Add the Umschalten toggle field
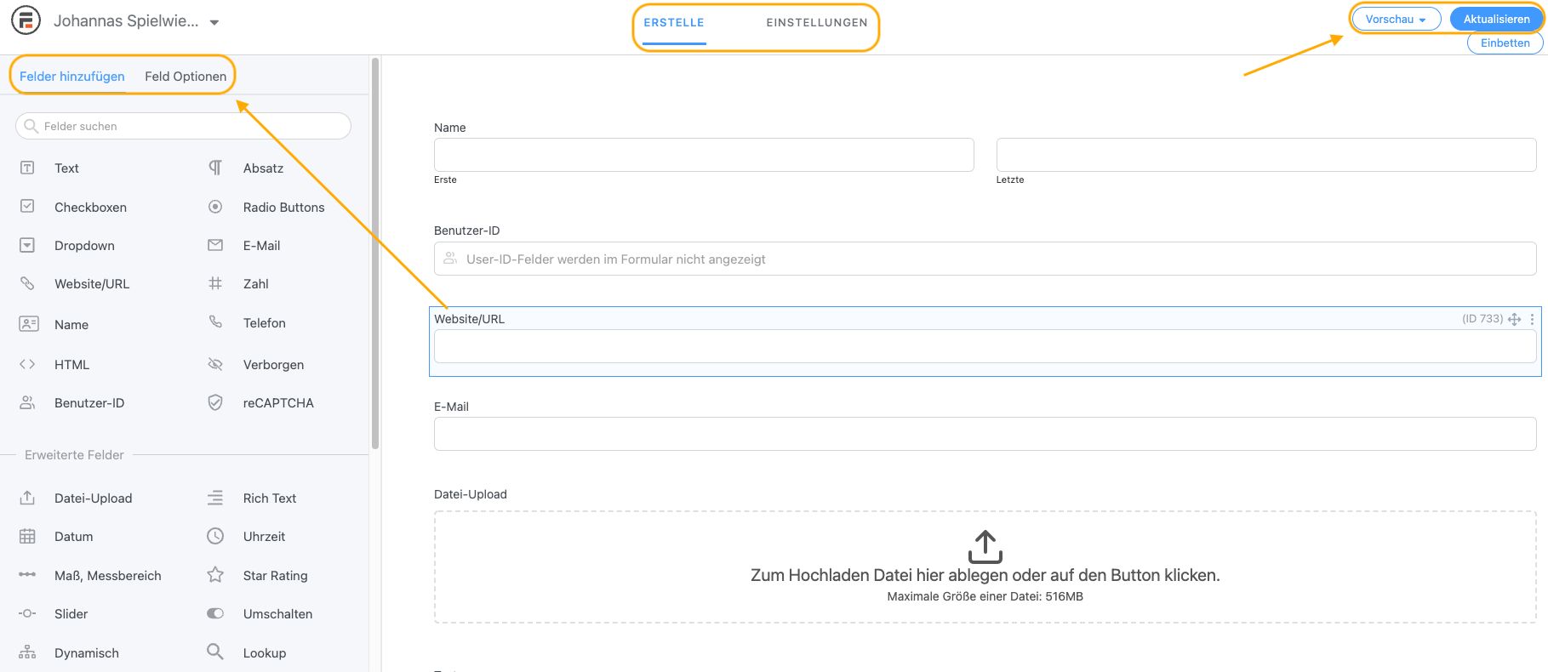This screenshot has width=1548, height=672. click(x=277, y=614)
